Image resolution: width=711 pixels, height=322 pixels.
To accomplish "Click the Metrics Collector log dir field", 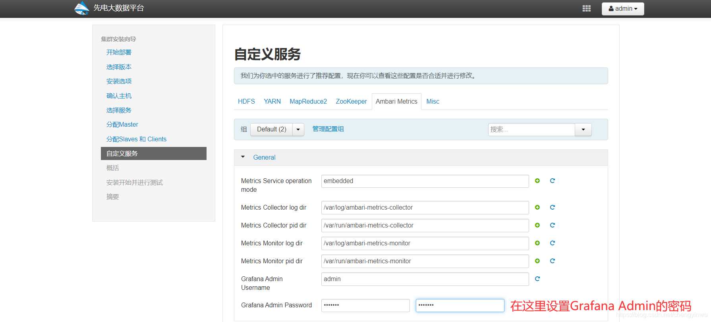I will pos(425,208).
